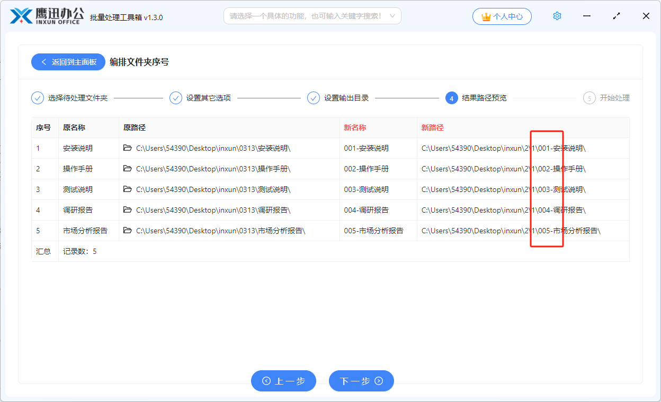The width and height of the screenshot is (661, 402).
Task: Select original name cell 测试说明
Action: click(78, 189)
